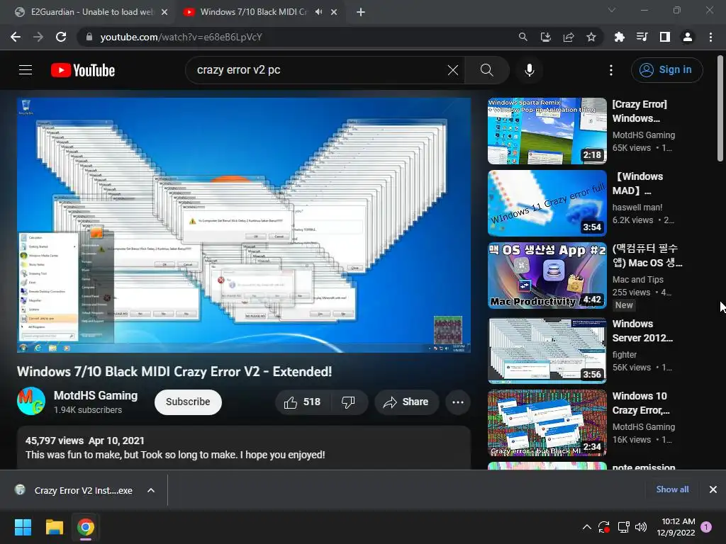This screenshot has width=726, height=544.
Task: Open the Chrome profile avatar icon
Action: pos(688,37)
